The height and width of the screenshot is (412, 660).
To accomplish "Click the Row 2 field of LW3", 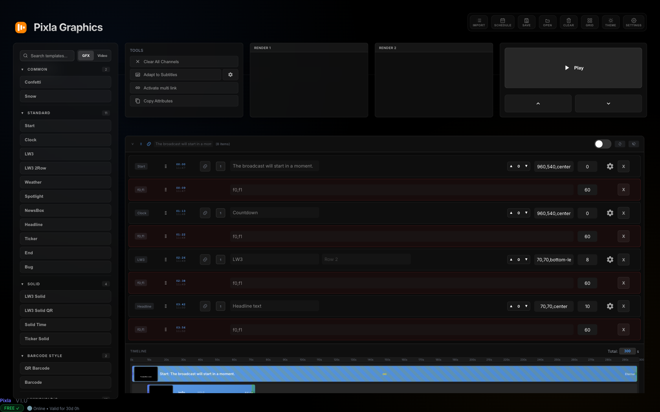I will point(366,259).
